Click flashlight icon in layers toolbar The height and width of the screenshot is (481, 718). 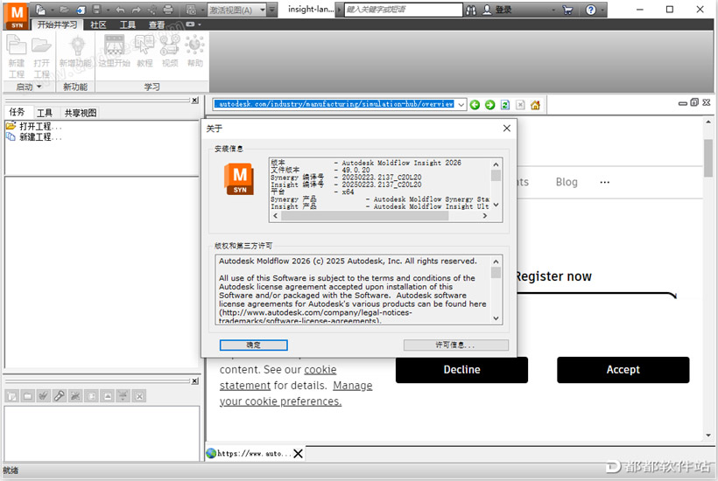59,396
